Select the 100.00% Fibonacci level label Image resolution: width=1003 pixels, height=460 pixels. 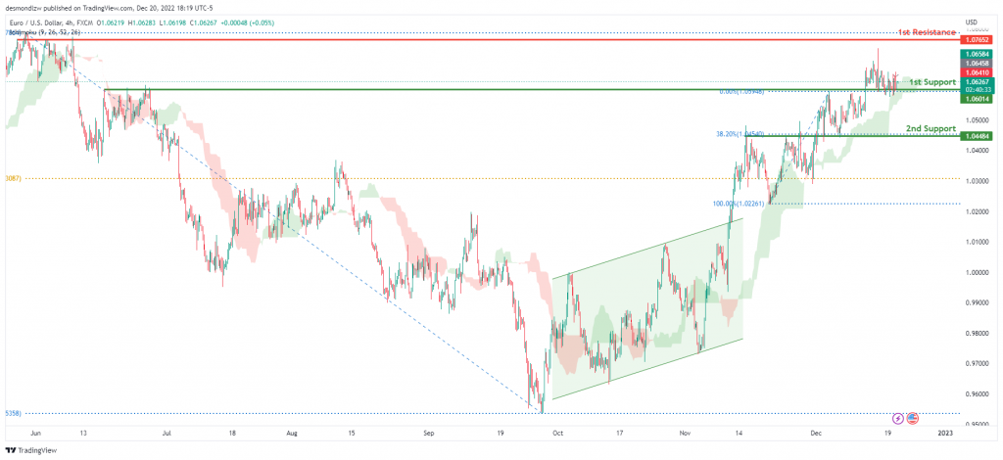pos(738,204)
